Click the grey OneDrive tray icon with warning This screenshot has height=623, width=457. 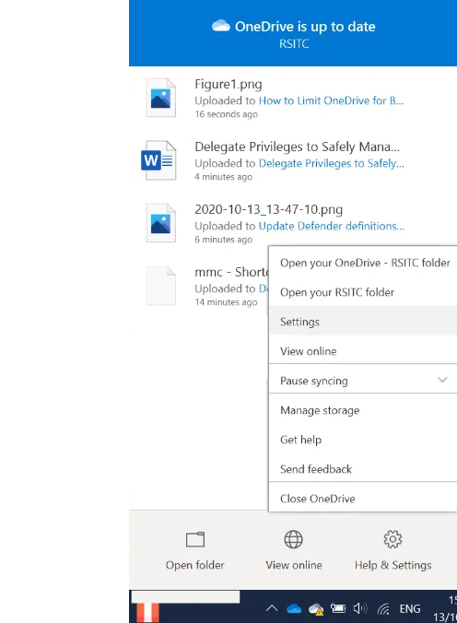pos(316,608)
